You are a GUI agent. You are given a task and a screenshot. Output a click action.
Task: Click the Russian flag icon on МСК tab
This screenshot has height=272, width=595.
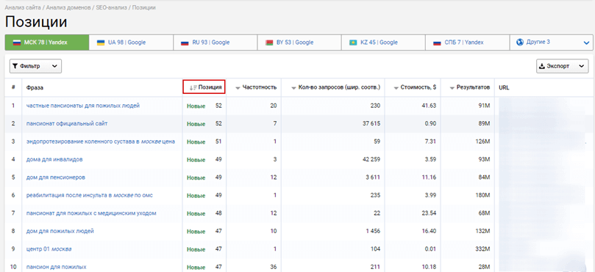(17, 43)
